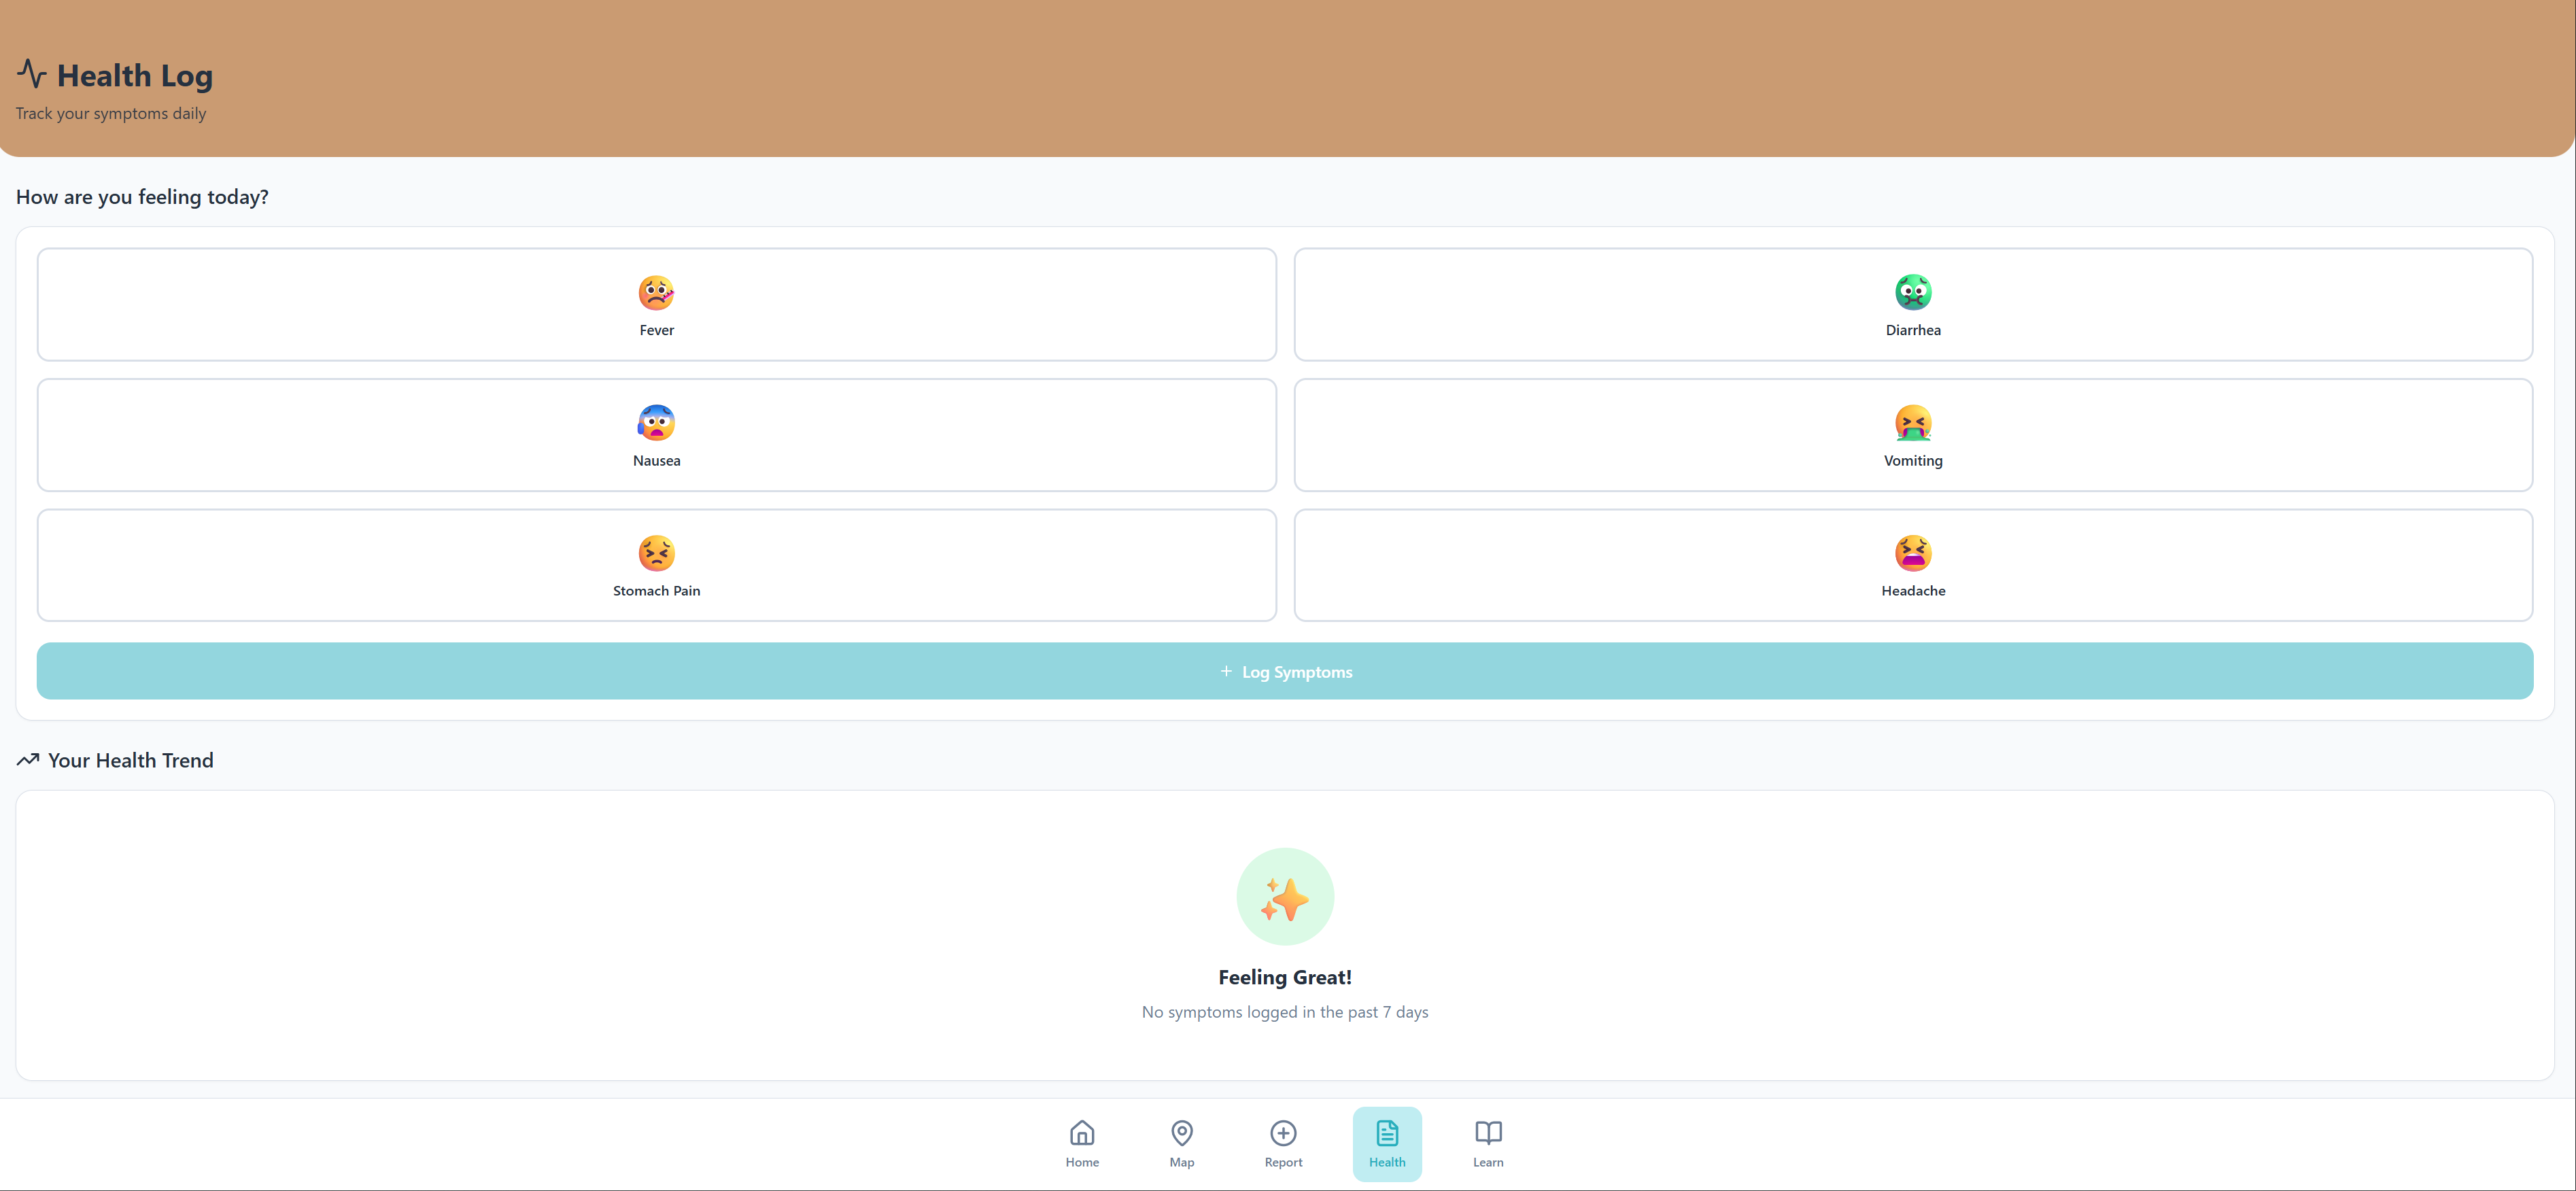Click the Stomach Pain emoji icon
2576x1191 pixels.
[656, 553]
